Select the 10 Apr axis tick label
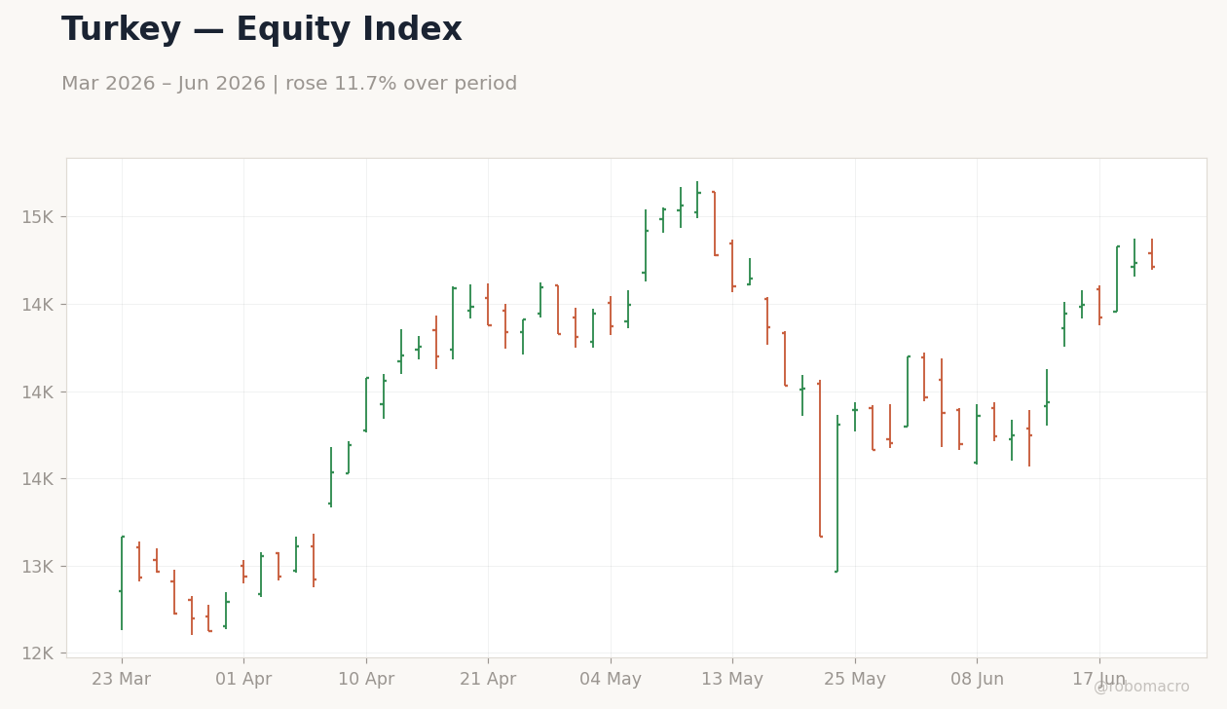 click(366, 680)
